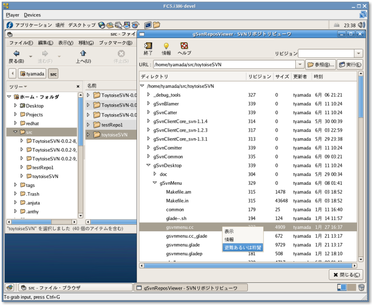Screen dimensions: 372x305
Task: Select the gsvnmenu.glade row
Action: pyautogui.click(x=248, y=245)
